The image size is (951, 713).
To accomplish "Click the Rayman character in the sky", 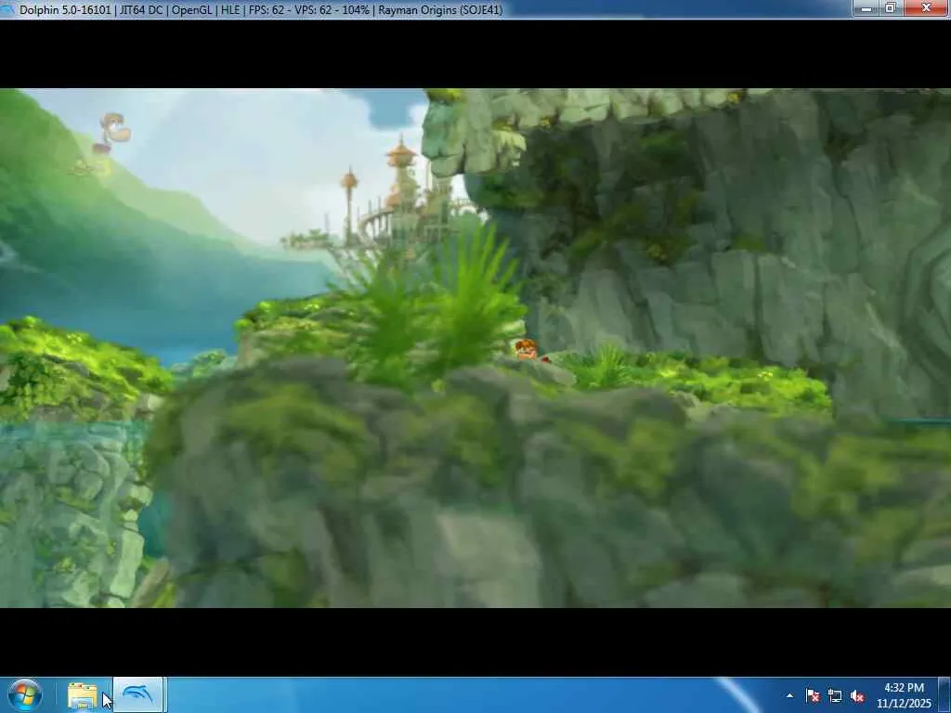I will pyautogui.click(x=111, y=134).
